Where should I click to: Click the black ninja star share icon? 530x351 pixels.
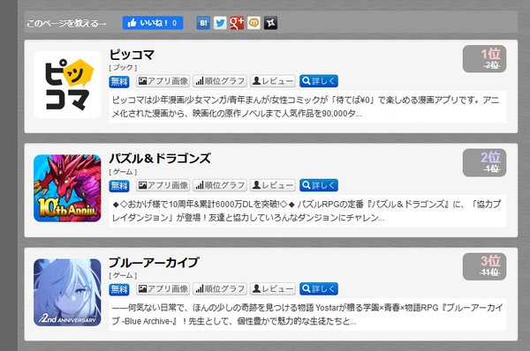(271, 23)
